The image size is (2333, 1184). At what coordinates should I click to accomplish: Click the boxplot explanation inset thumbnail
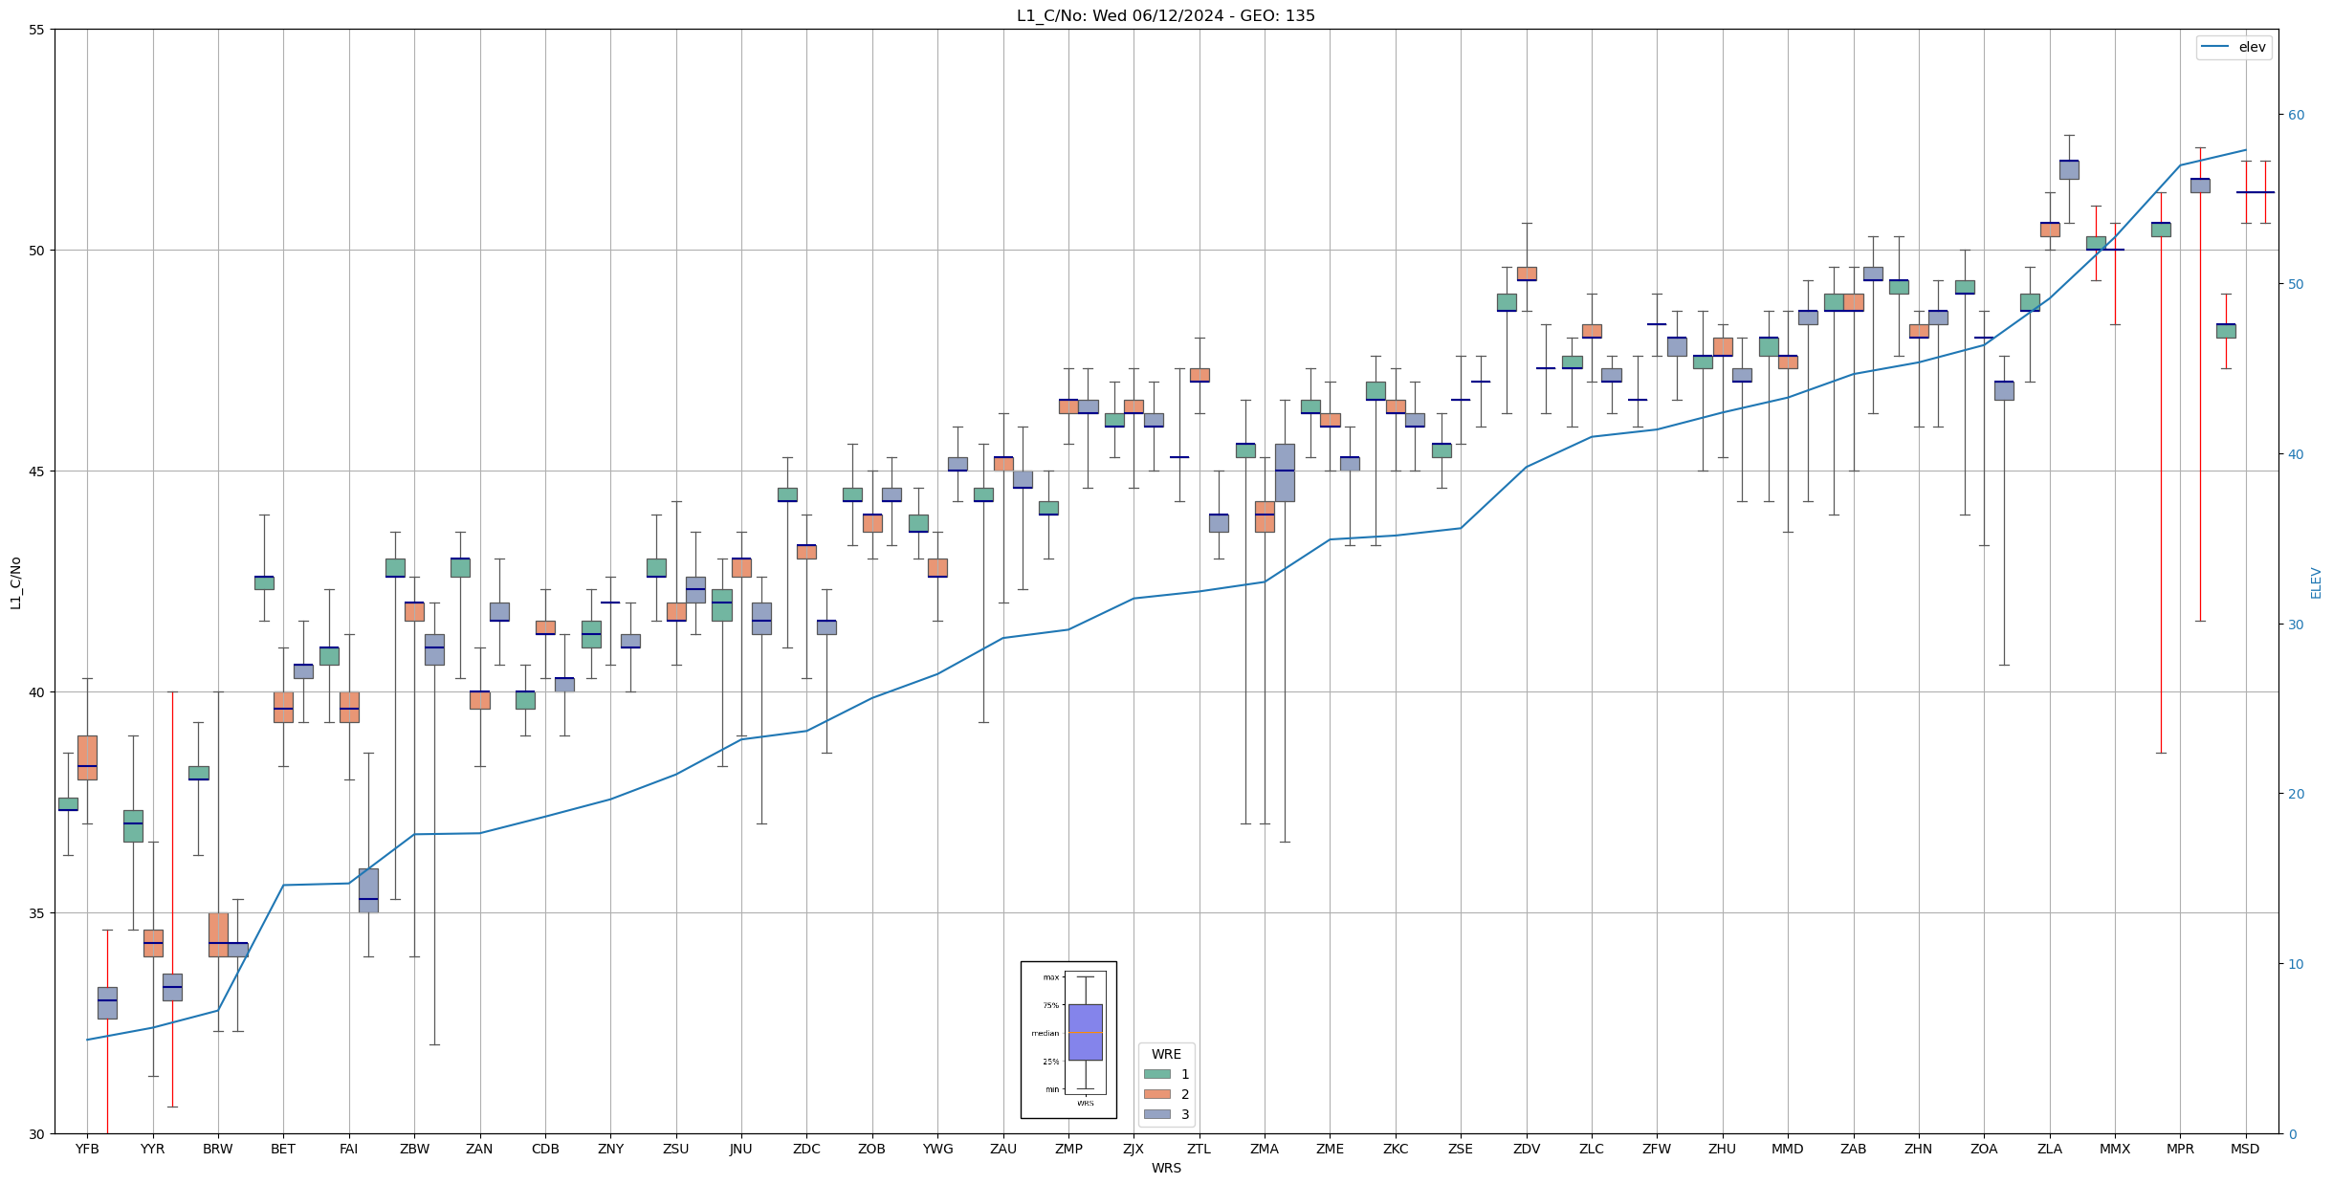coord(1068,1040)
